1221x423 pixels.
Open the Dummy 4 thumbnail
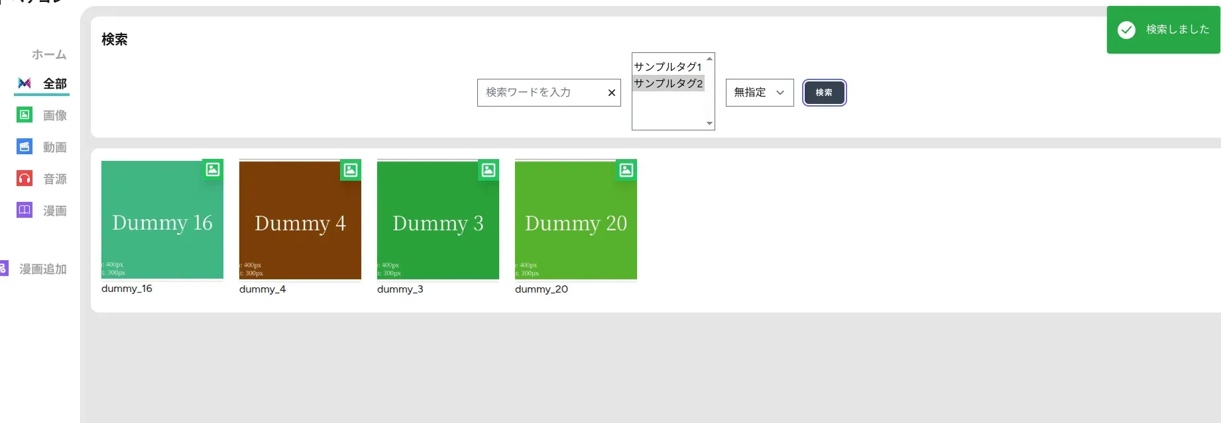(x=300, y=220)
